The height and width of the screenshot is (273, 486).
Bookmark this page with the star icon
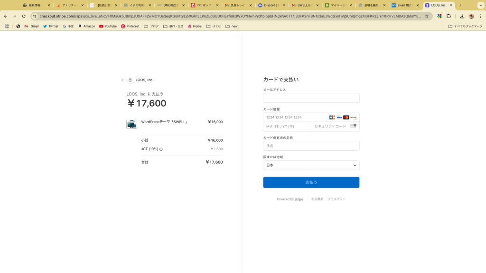click(x=427, y=16)
